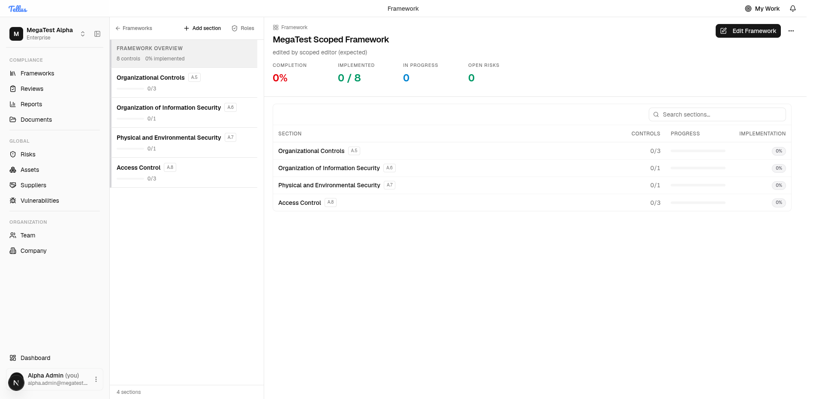This screenshot has height=399, width=813.
Task: Click the 0 / 8 implemented value
Action: (x=349, y=78)
